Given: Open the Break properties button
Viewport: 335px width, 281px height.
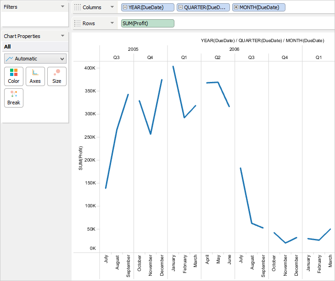Looking at the screenshot, I should tap(14, 98).
